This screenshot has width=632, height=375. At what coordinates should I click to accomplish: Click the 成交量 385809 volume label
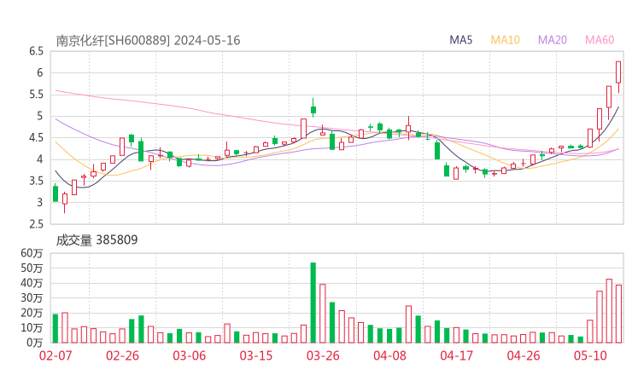(x=97, y=239)
